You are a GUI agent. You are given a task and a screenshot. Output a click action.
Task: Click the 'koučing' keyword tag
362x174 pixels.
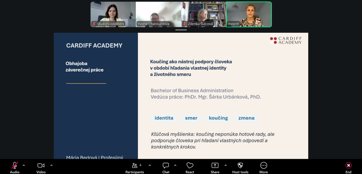(218, 118)
